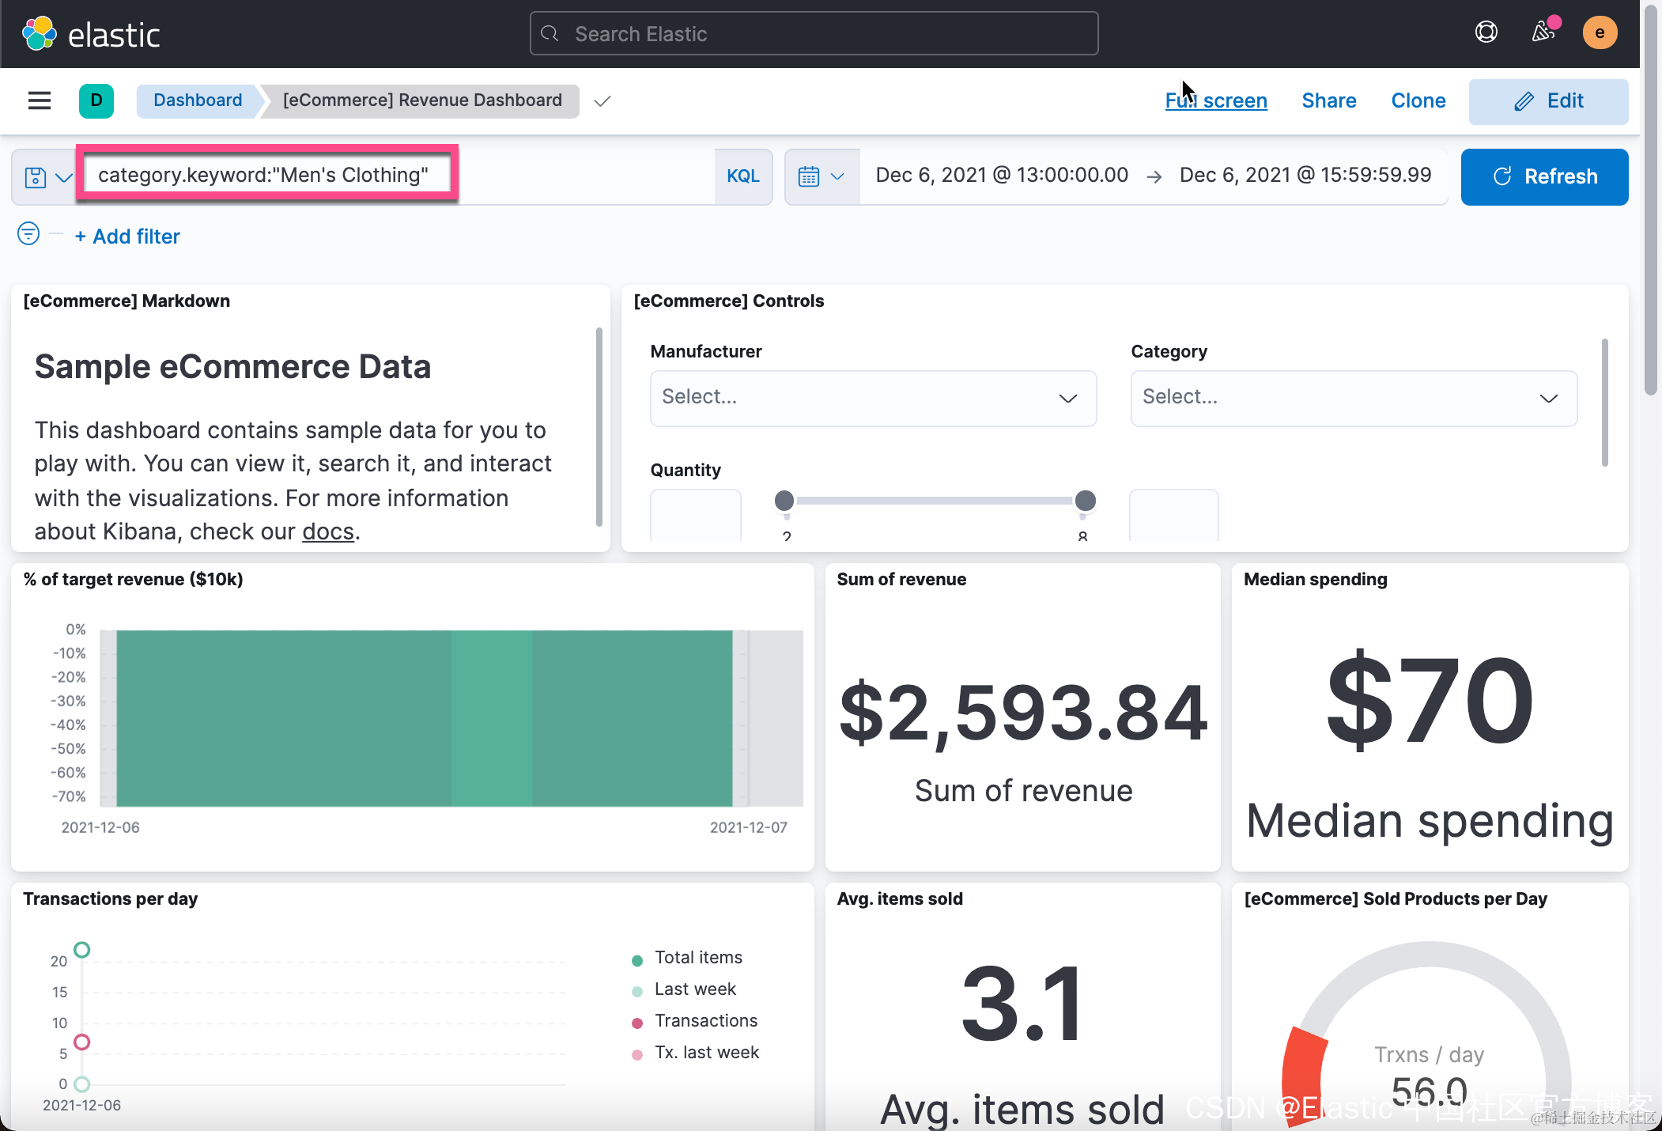Click the Share menu item
Screen dimensions: 1662x1131
point(1328,101)
